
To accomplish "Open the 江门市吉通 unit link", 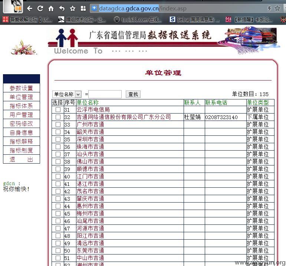I will (90, 177).
